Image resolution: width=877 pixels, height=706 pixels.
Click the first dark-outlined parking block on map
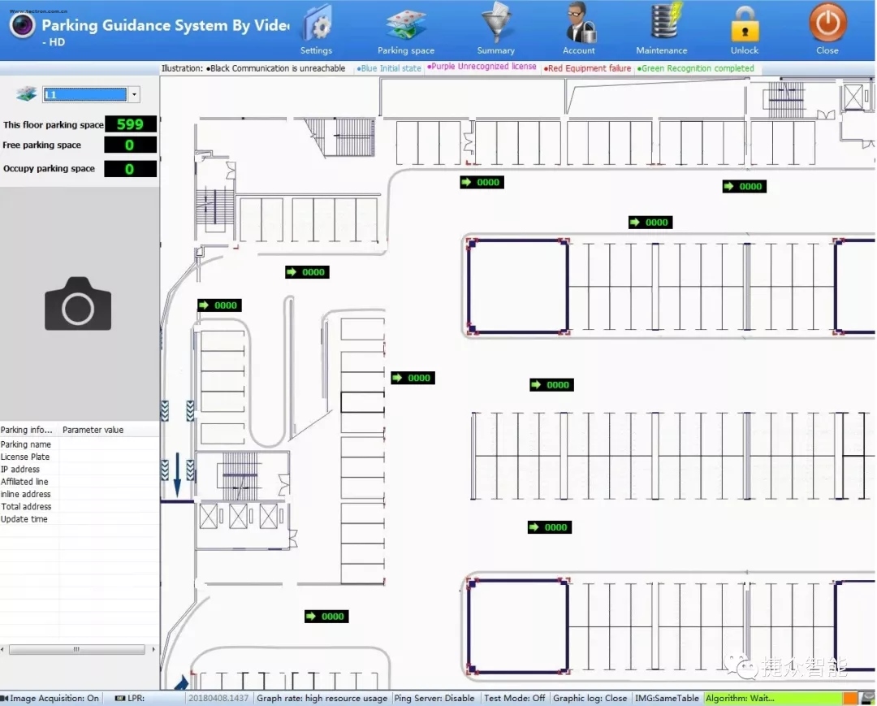(518, 287)
